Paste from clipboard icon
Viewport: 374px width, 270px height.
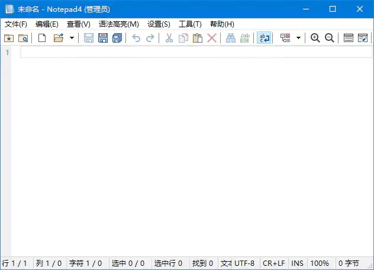tap(198, 38)
